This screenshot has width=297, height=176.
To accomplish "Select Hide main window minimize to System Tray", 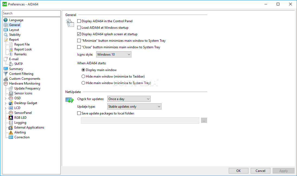I will [x=83, y=83].
